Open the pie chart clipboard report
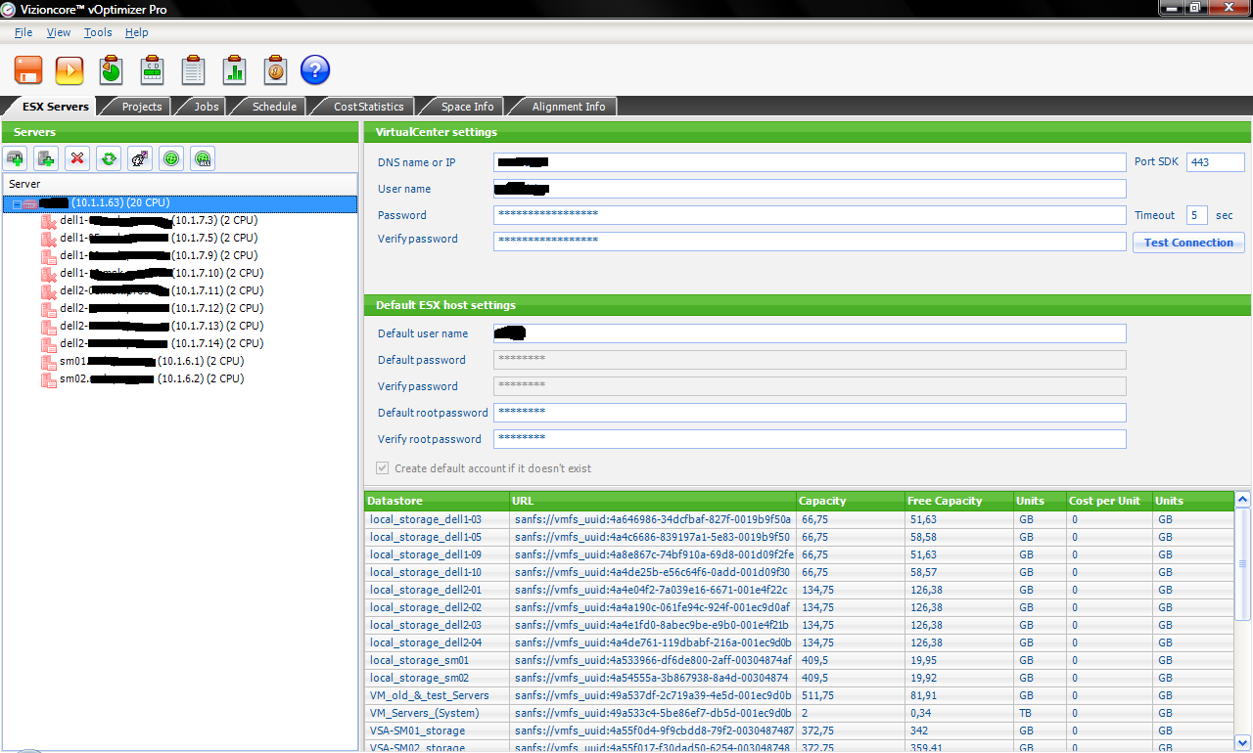The image size is (1253, 753). (x=111, y=70)
